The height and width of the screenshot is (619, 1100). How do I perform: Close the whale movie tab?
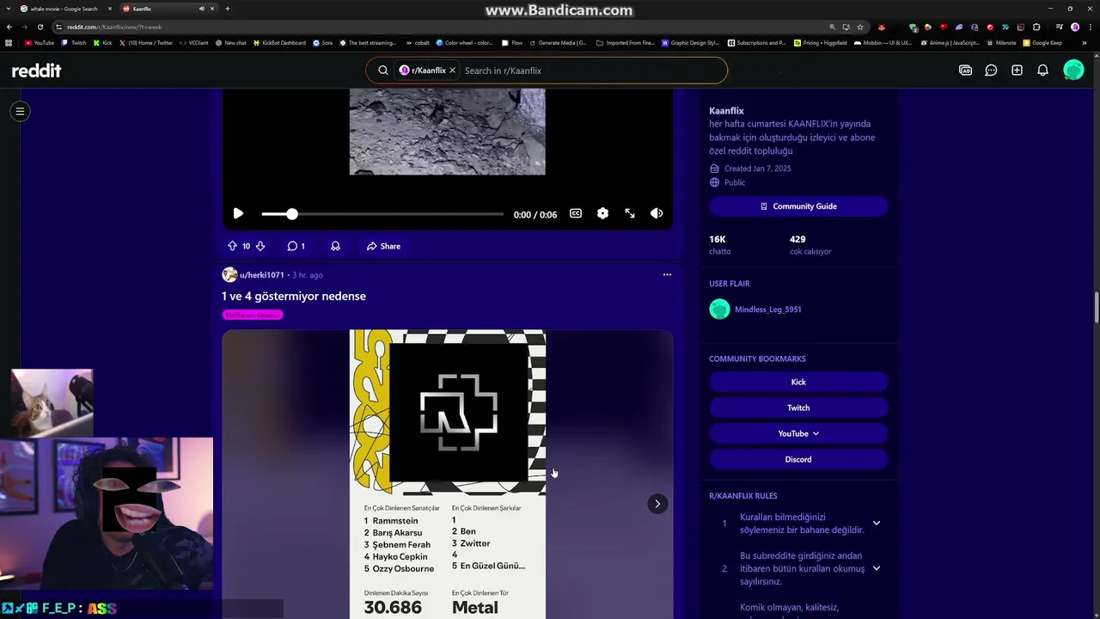pyautogui.click(x=109, y=9)
